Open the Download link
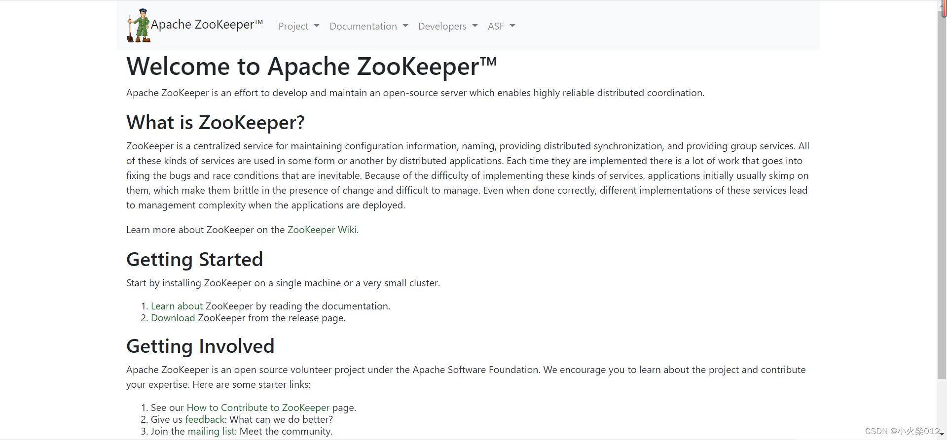This screenshot has height=440, width=947. [173, 318]
